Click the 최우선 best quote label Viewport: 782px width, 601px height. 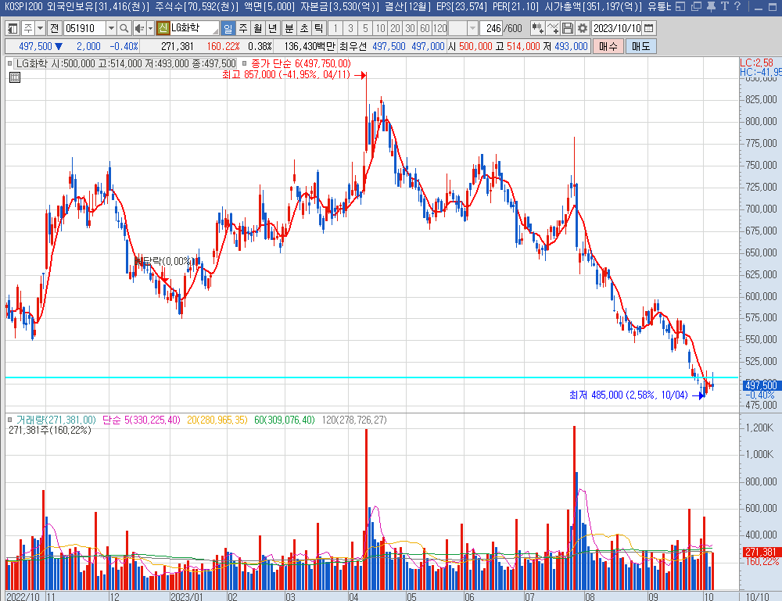point(353,46)
